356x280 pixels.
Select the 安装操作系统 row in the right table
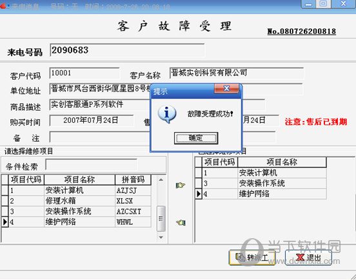coord(261,183)
